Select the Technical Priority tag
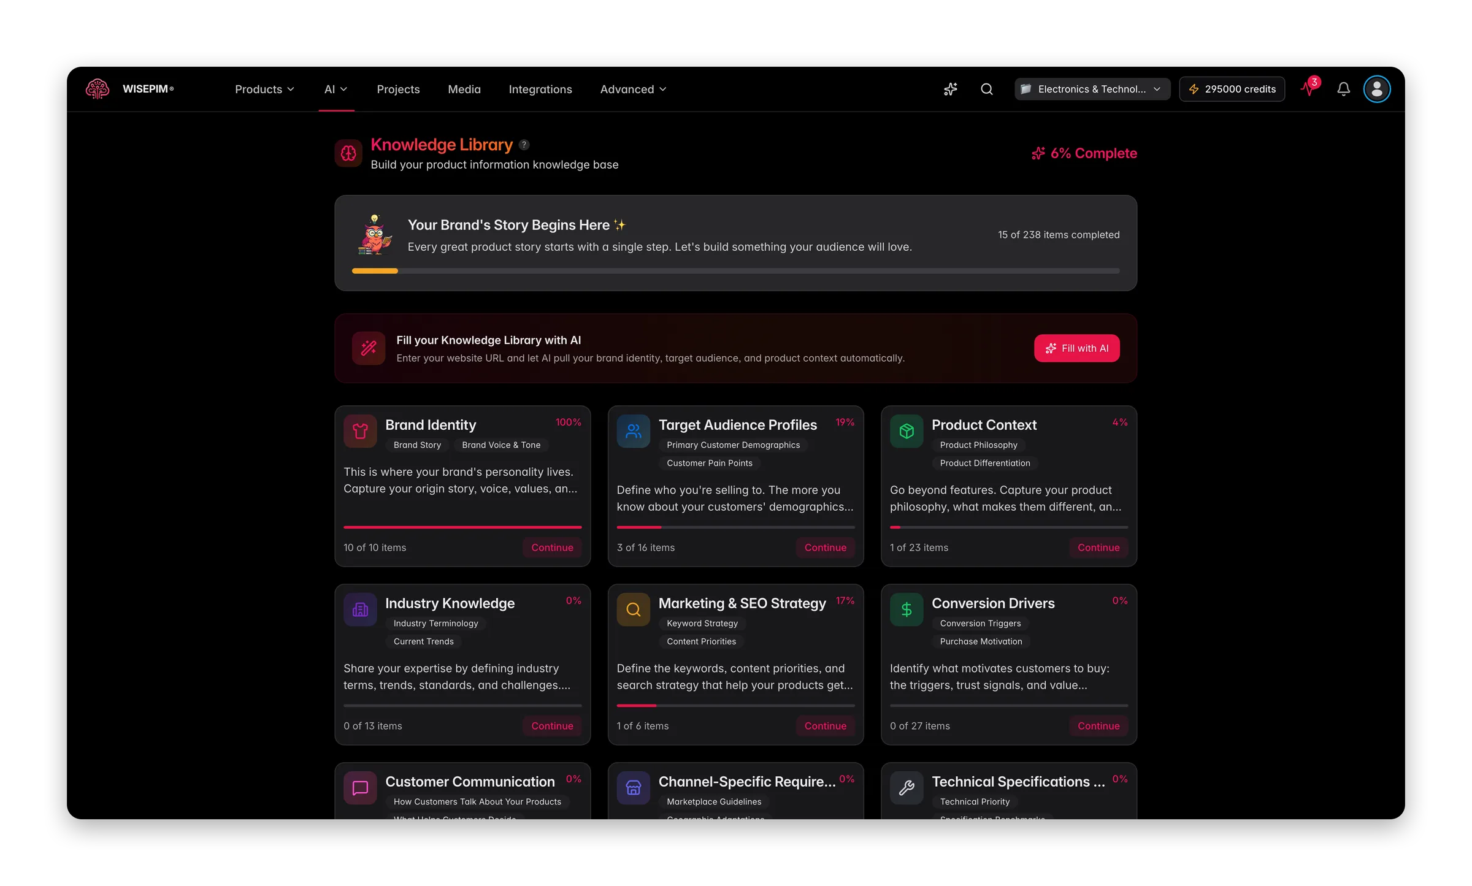1472x886 pixels. pyautogui.click(x=975, y=802)
